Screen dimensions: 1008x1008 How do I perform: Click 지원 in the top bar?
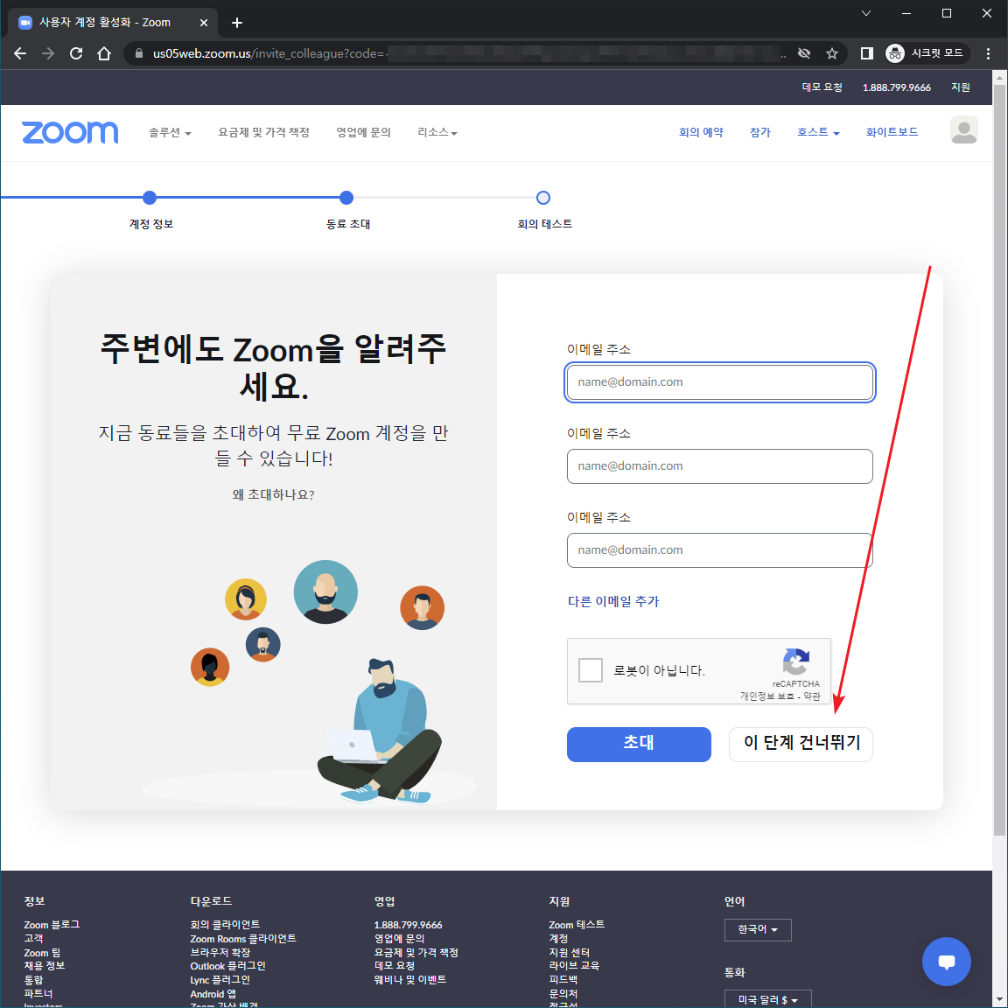coord(961,87)
